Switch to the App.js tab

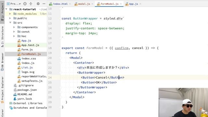tap(134, 4)
